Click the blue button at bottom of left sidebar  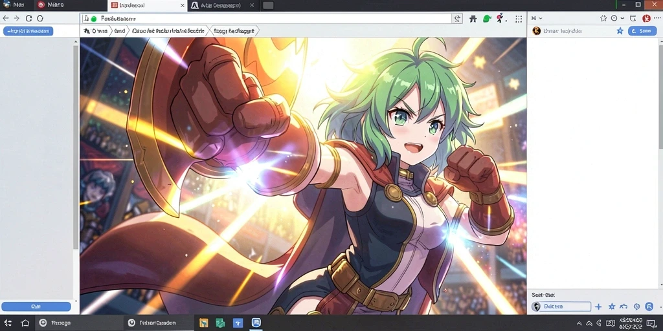tap(36, 306)
